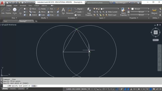162x91 pixels.
Task: Toggle lineweight display in status bar
Action: pyautogui.click(x=122, y=89)
